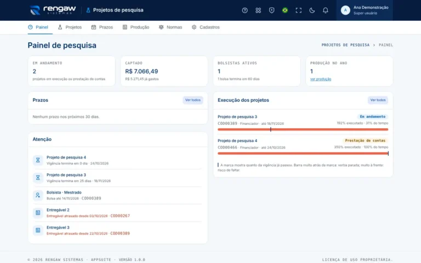The width and height of the screenshot is (421, 263).
Task: Click the Painel tab clock icon
Action: click(x=30, y=27)
